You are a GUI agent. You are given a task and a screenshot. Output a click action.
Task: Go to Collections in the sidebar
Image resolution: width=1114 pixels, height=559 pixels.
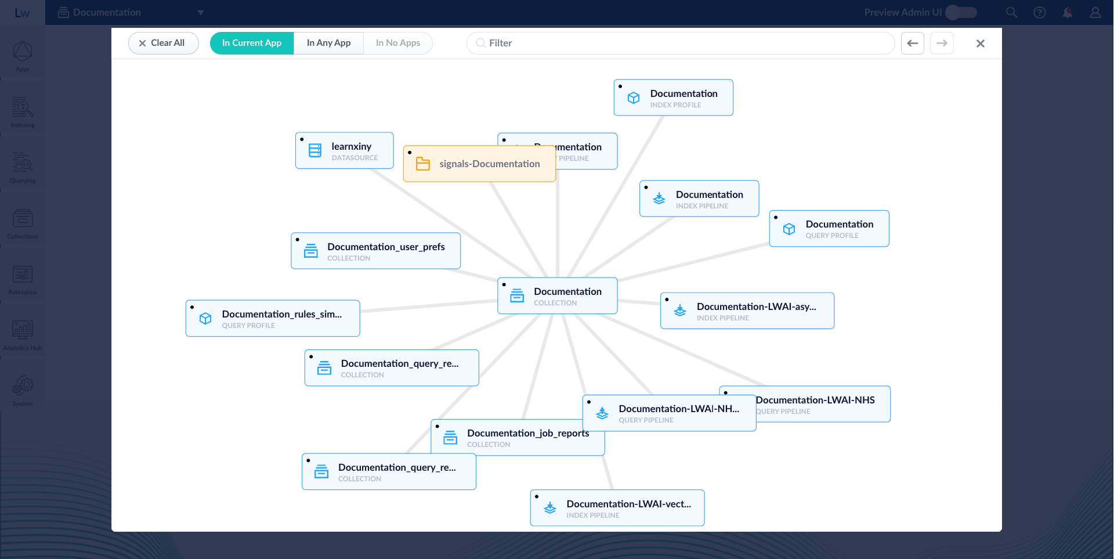point(23,223)
